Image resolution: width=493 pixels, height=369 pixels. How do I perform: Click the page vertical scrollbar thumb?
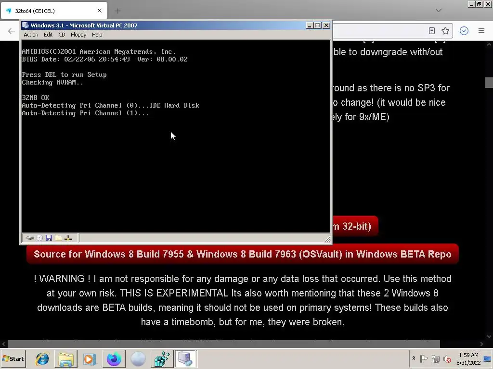(489, 83)
